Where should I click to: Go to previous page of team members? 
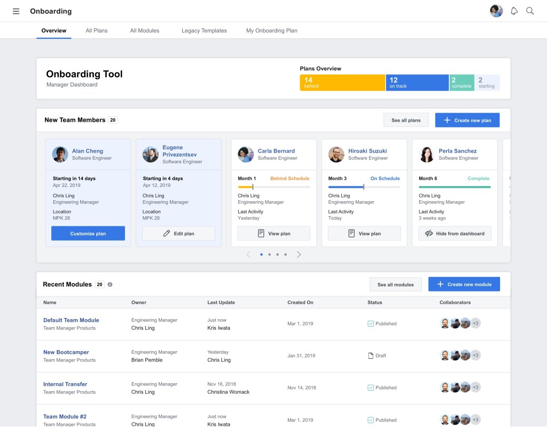(248, 255)
